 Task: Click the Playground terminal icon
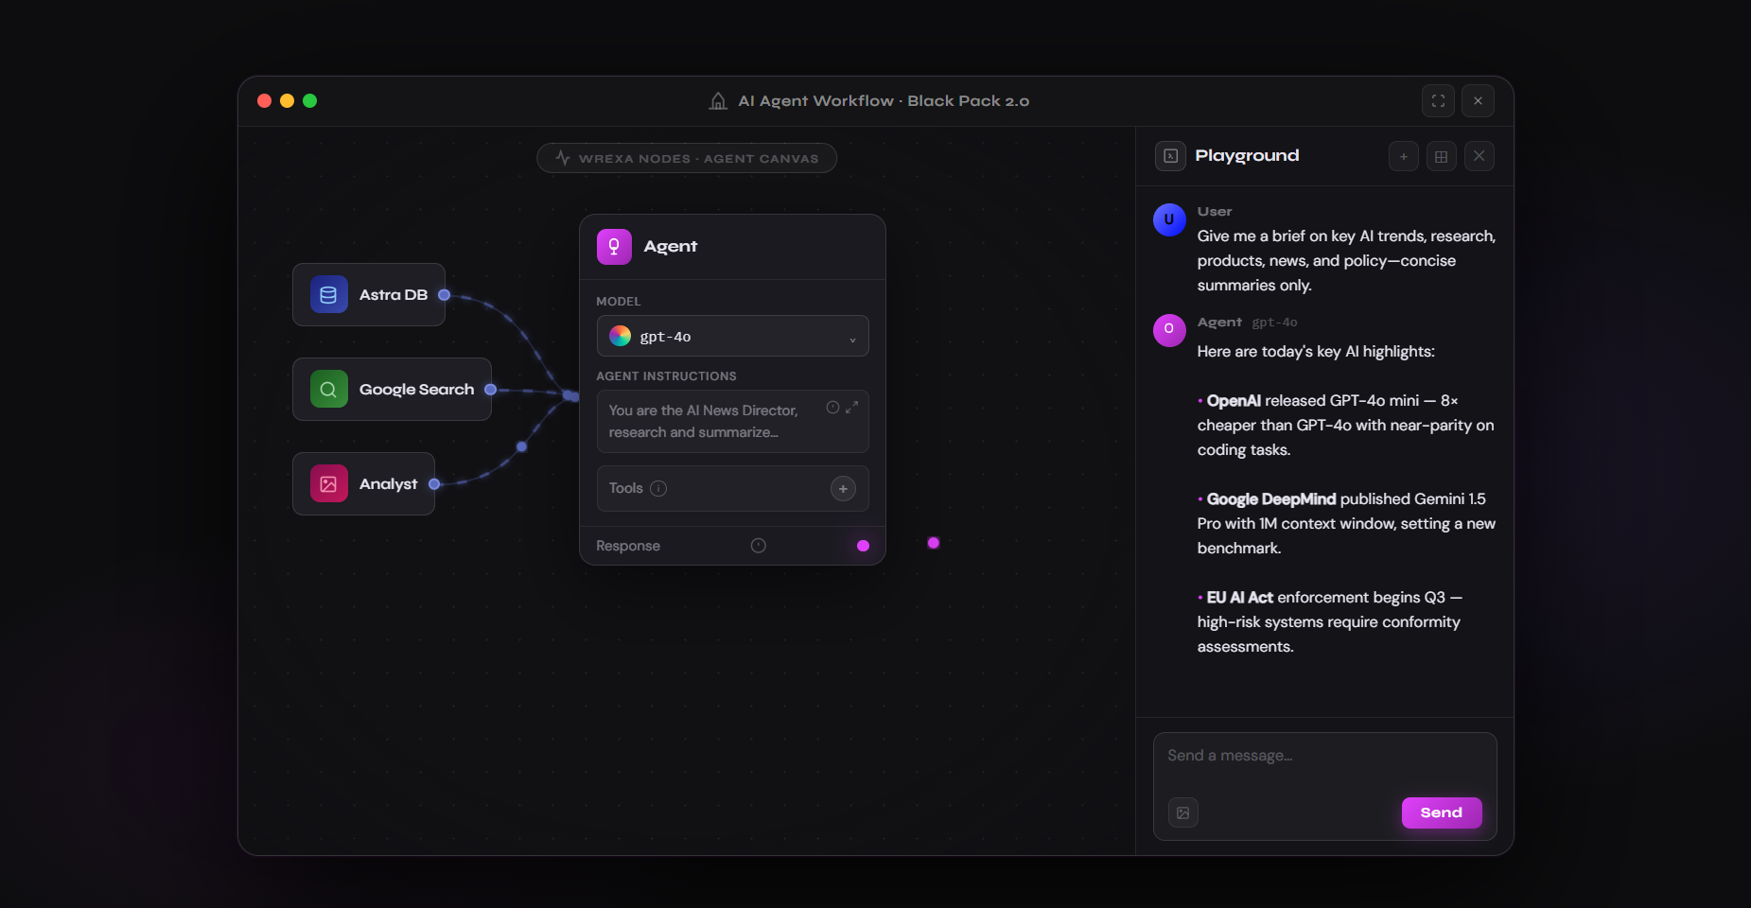tap(1170, 156)
